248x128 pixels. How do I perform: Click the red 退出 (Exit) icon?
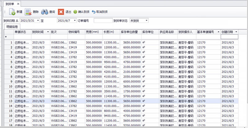(x=61, y=12)
